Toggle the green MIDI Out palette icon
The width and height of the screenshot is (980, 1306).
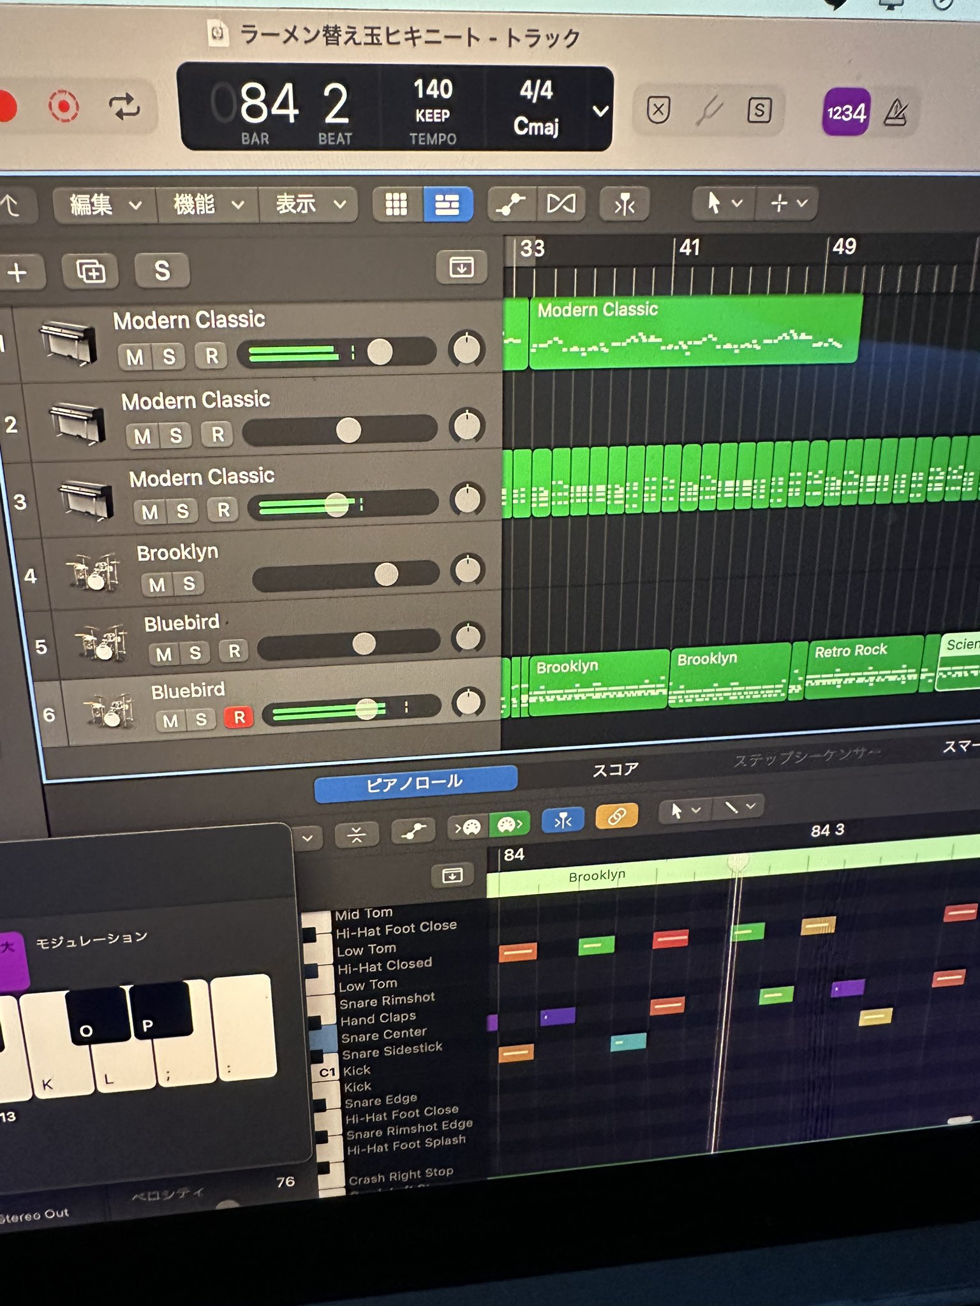tap(509, 825)
